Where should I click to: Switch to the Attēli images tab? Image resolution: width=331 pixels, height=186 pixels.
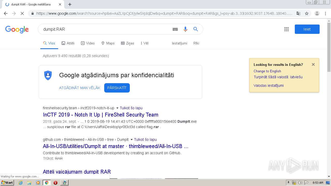click(68, 43)
